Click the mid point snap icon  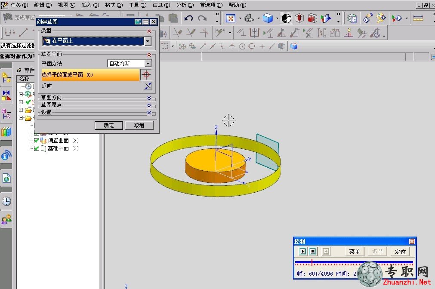coord(212,46)
